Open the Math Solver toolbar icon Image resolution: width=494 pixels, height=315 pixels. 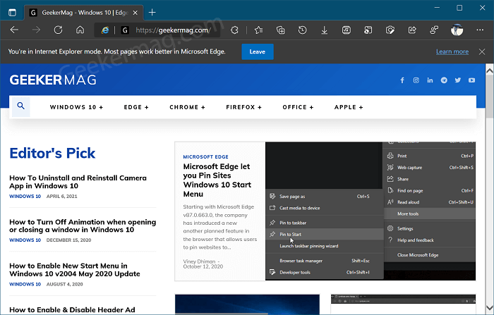click(x=347, y=30)
